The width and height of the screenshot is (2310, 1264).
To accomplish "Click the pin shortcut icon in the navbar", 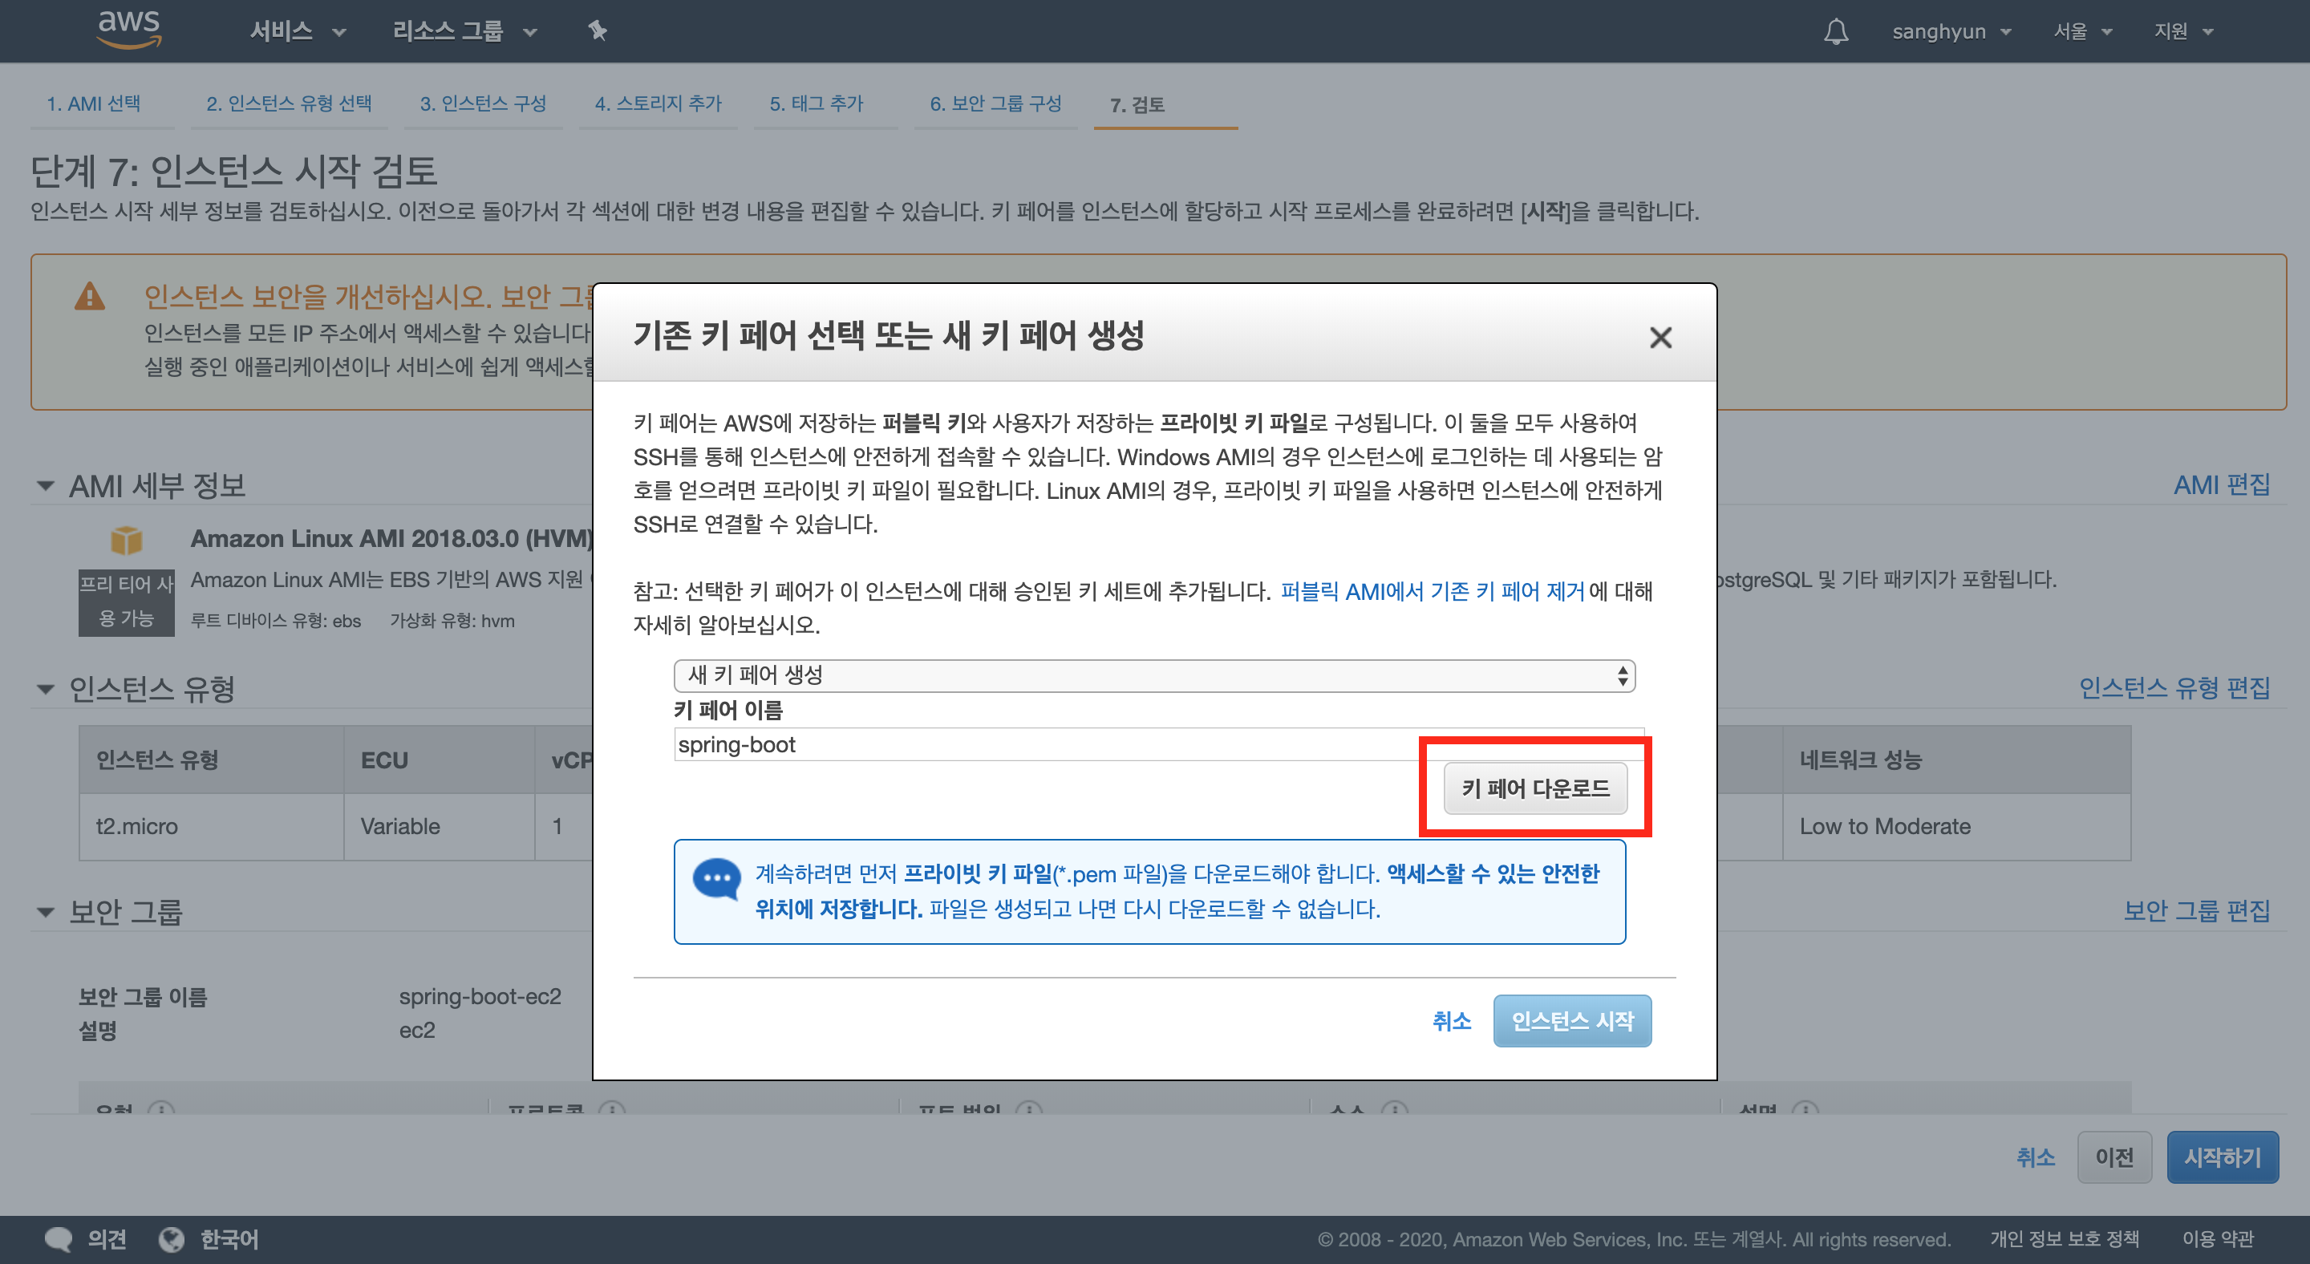I will point(598,31).
